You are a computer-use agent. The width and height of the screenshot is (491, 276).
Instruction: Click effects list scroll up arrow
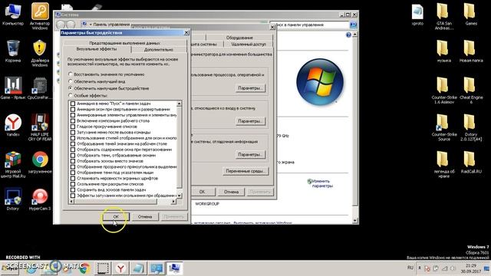[179, 103]
